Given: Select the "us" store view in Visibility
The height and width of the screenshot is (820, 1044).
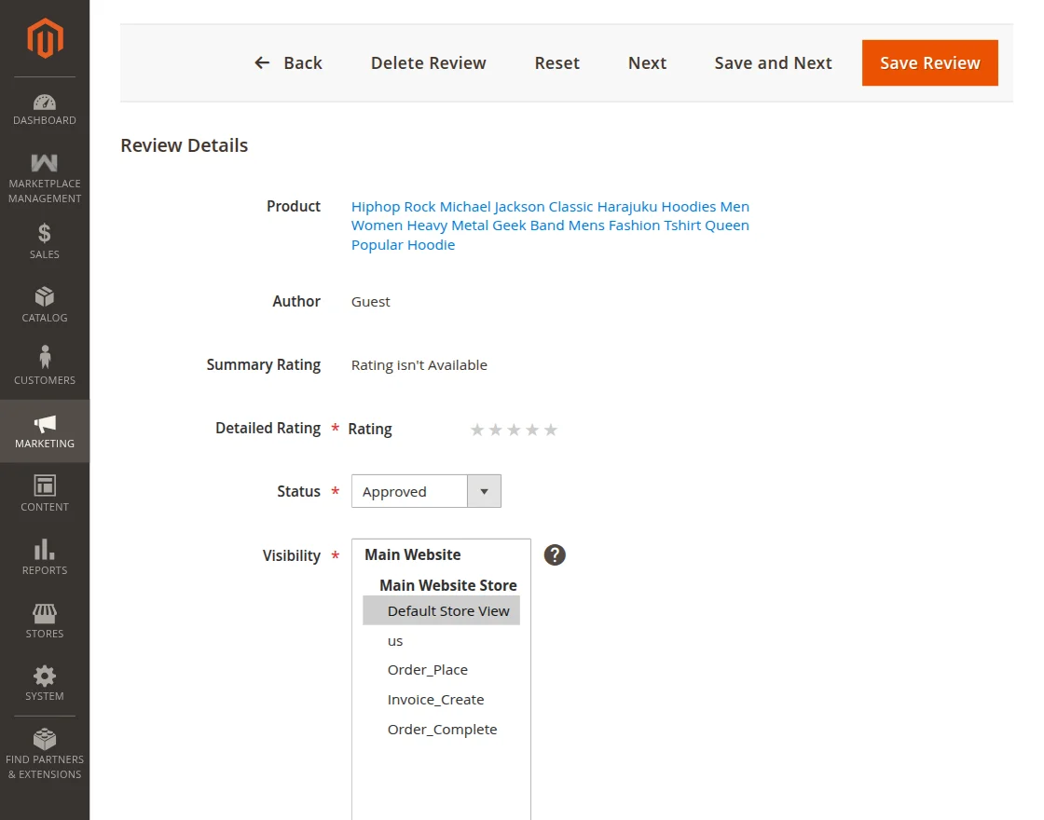Looking at the screenshot, I should (x=395, y=641).
